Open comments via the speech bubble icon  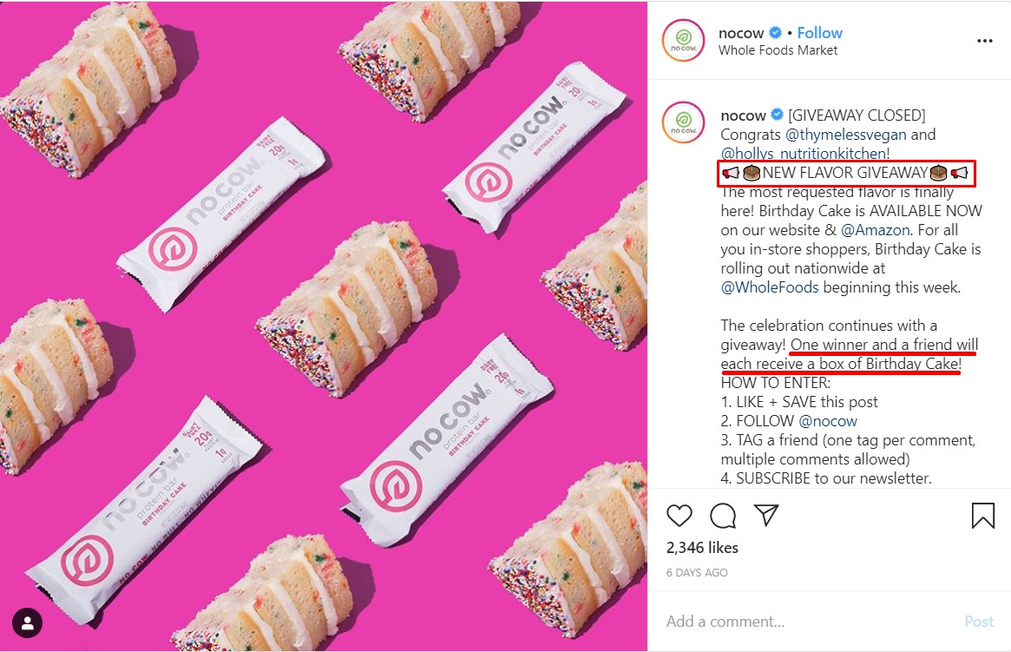(723, 516)
